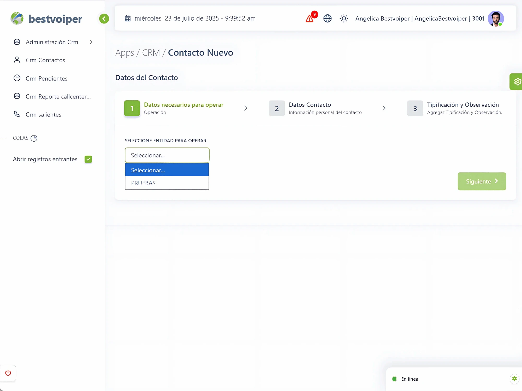Screen dimensions: 522x391
Task: Open Crm Contactos in the sidebar
Action: click(45, 60)
